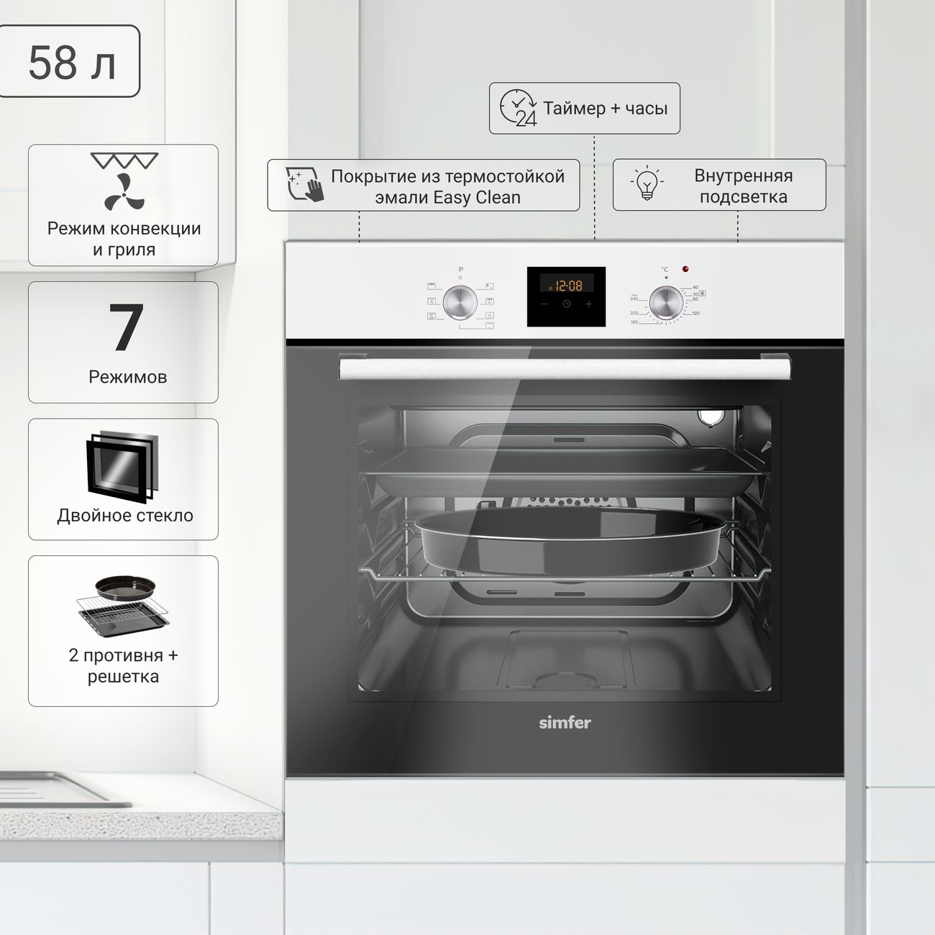The height and width of the screenshot is (935, 935).
Task: Turn the right temperature knob
Action: click(666, 302)
